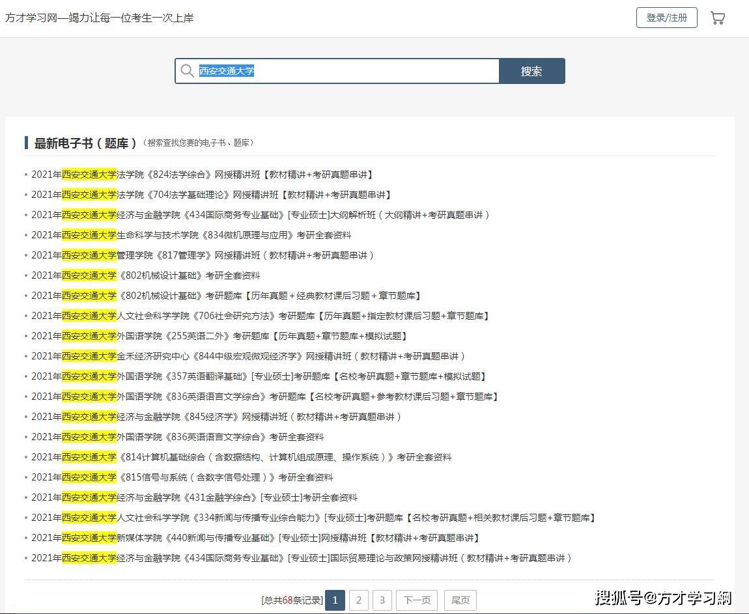Go to page 2 of results
Image resolution: width=749 pixels, height=614 pixels.
pyautogui.click(x=358, y=600)
